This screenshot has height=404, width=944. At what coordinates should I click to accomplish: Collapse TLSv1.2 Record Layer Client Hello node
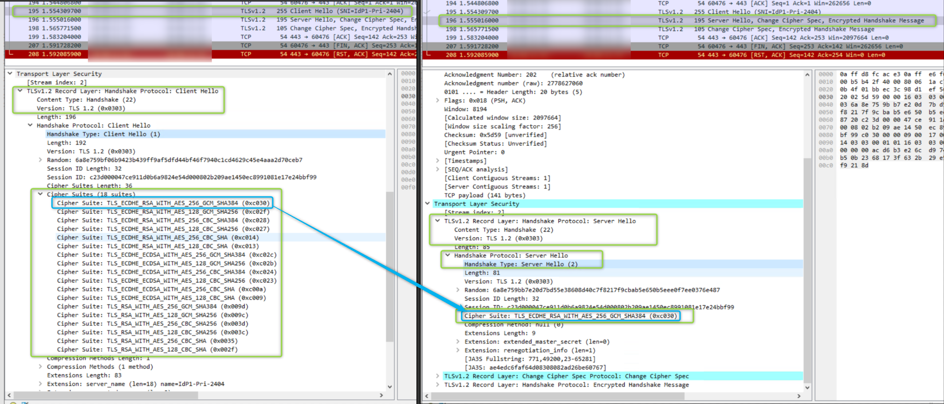20,91
